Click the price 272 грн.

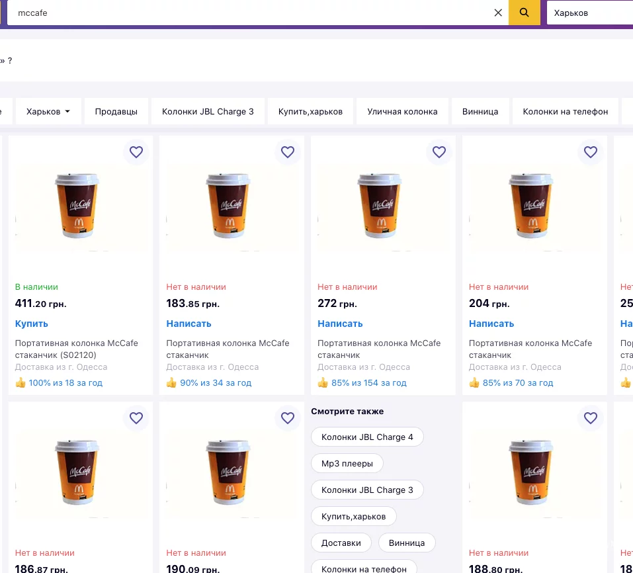click(x=337, y=303)
